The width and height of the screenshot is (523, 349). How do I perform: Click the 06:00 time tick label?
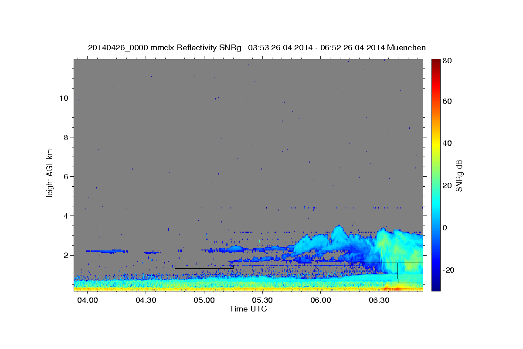(x=321, y=301)
